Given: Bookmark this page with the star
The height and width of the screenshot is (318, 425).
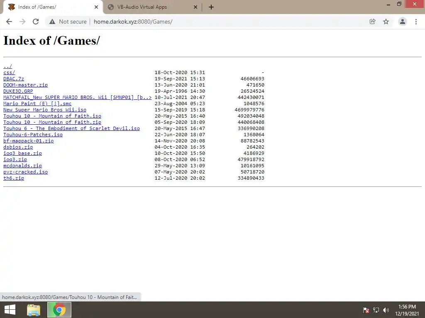Looking at the screenshot, I should (x=386, y=22).
